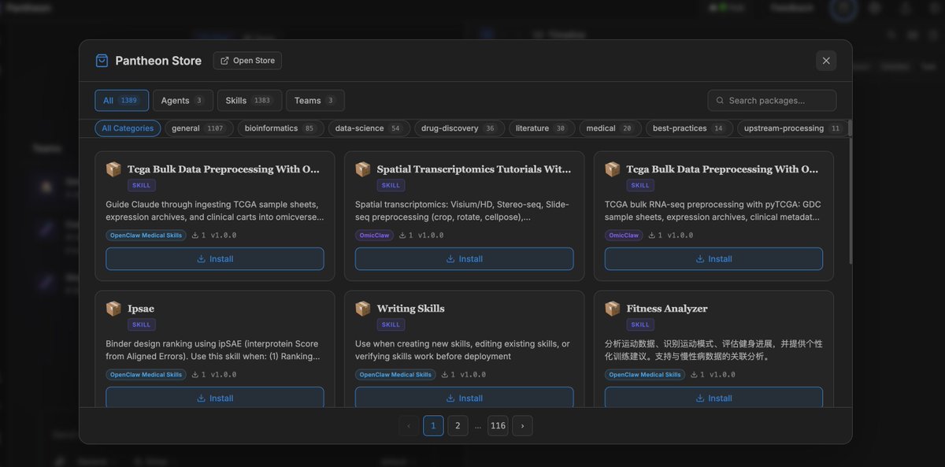Click OpenClaw Medical Skills tag on Ipsae card

146,375
